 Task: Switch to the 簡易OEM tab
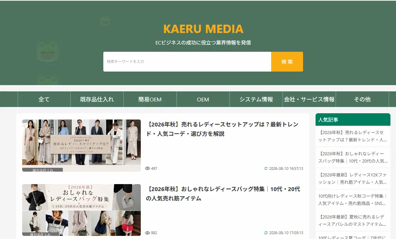[150, 99]
